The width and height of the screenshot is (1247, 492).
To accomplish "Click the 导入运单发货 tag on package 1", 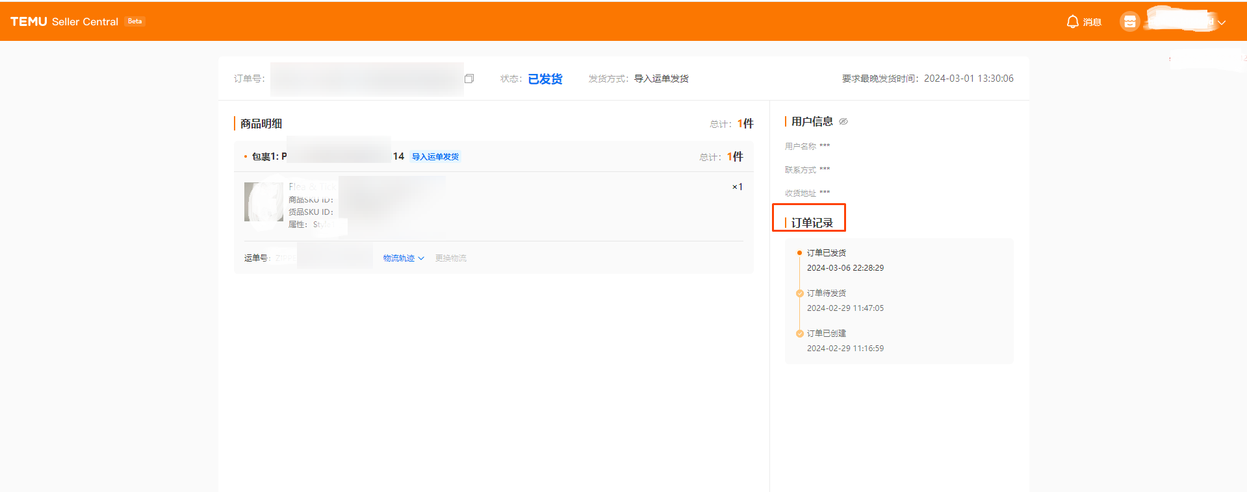I will click(x=435, y=157).
